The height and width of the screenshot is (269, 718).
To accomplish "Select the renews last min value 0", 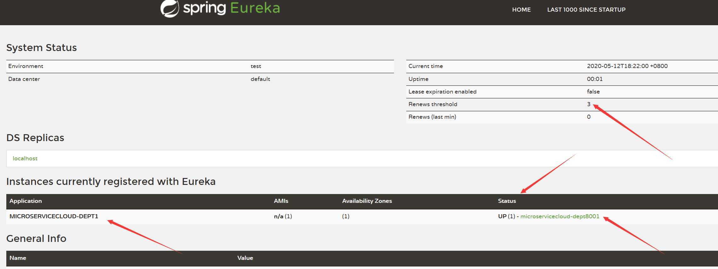I will (x=588, y=117).
